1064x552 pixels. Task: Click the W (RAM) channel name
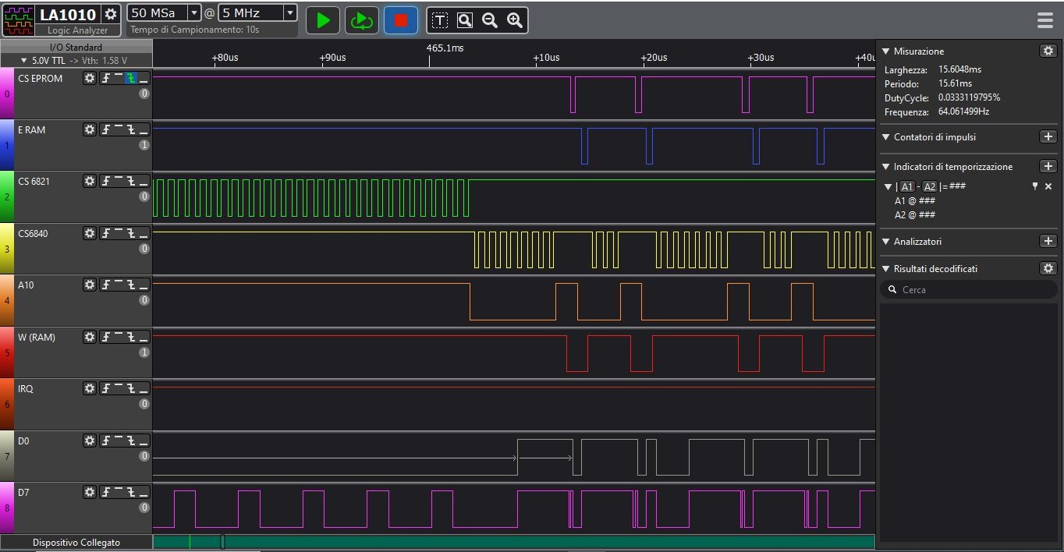[37, 337]
